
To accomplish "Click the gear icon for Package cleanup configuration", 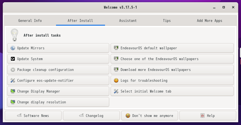I will point(13,70).
